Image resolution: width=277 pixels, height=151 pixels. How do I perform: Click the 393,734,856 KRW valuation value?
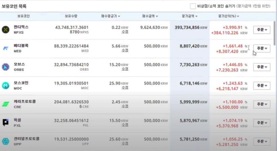pos(191,27)
